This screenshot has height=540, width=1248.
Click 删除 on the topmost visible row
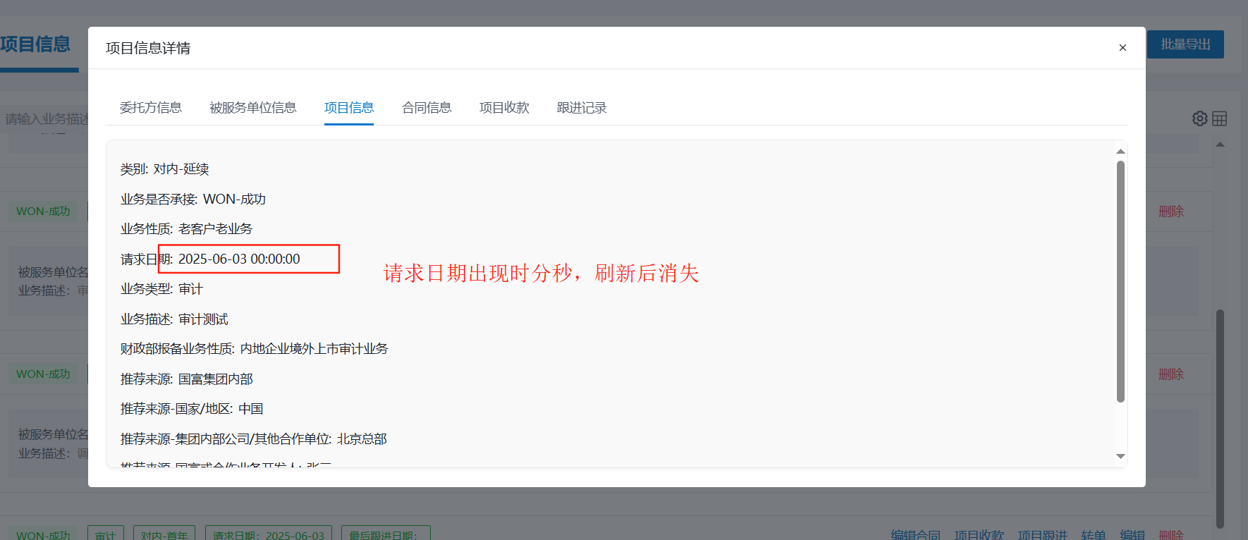click(x=1171, y=211)
